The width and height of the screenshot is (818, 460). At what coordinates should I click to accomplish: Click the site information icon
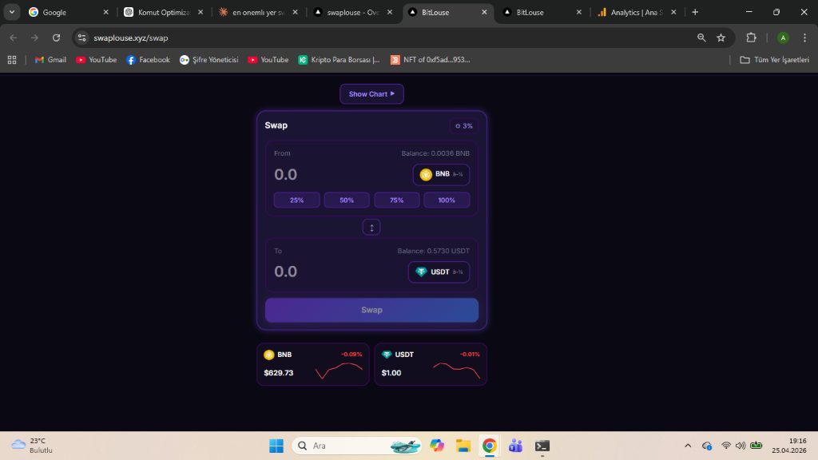coord(82,38)
